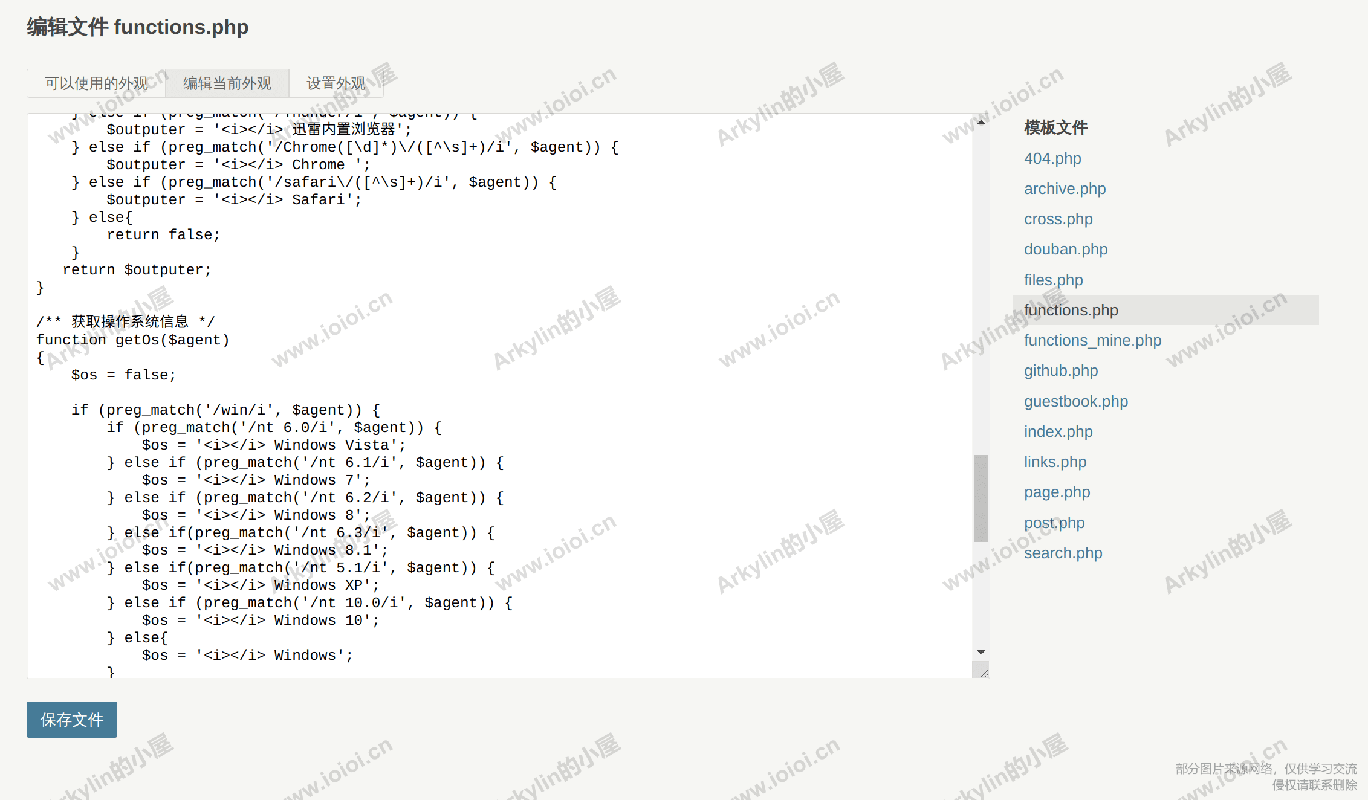Viewport: 1368px width, 800px height.
Task: Open search.php template file
Action: (1063, 553)
